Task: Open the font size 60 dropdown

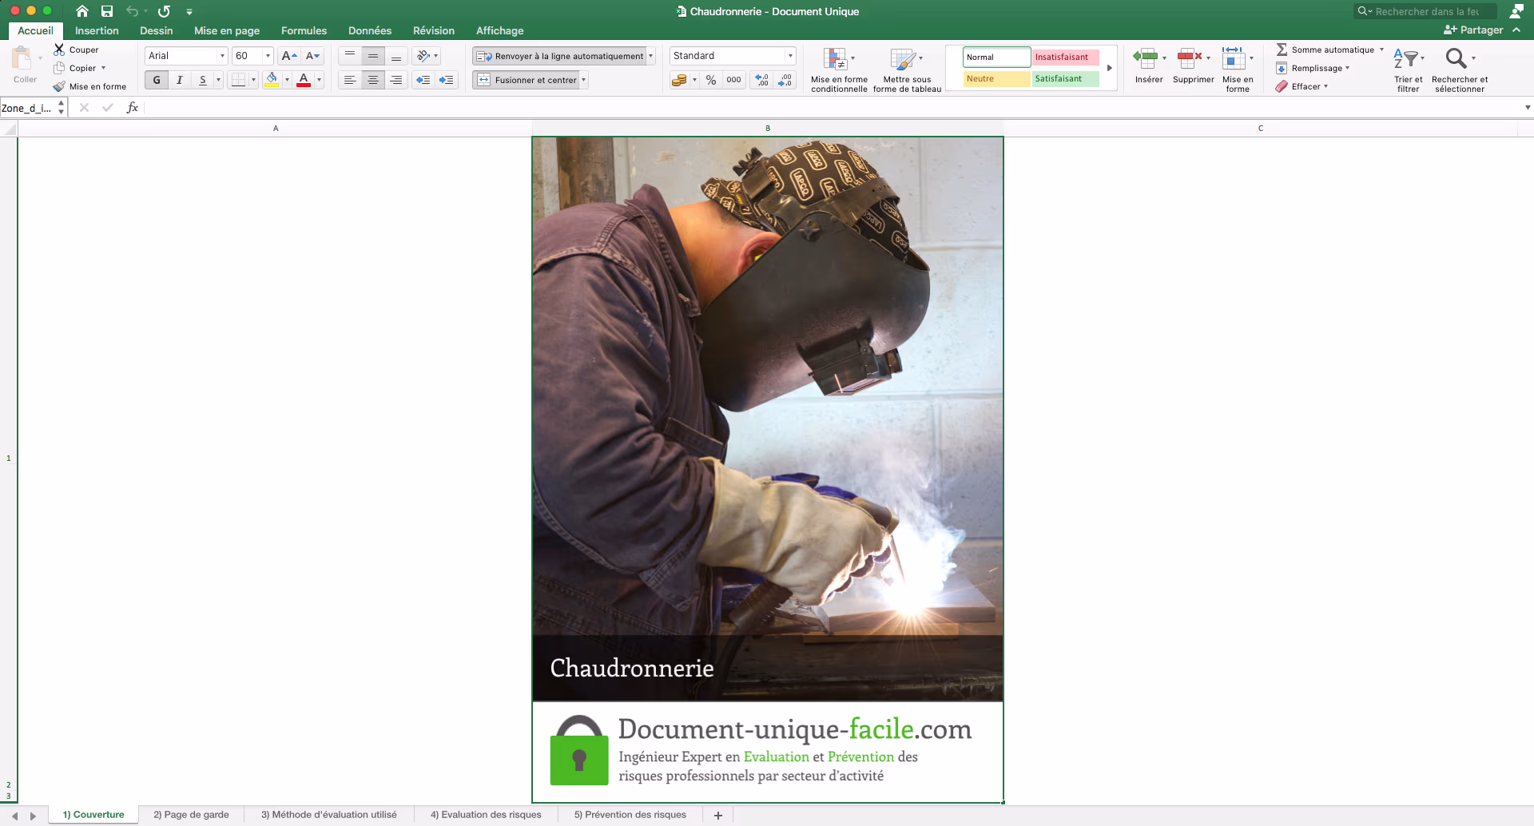Action: (x=268, y=56)
